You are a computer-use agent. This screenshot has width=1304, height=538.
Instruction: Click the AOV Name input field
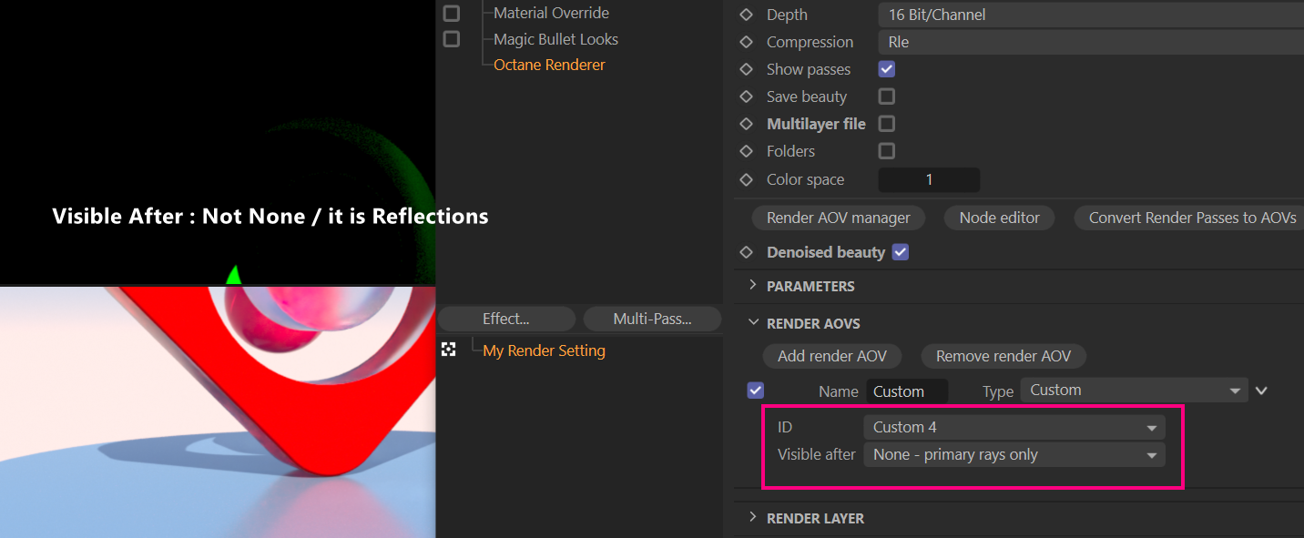coord(906,391)
